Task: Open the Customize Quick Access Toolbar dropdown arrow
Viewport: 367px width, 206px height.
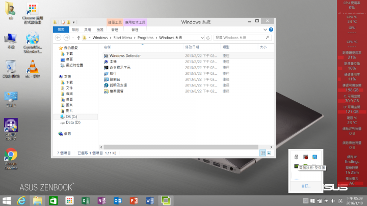Action: (73, 22)
